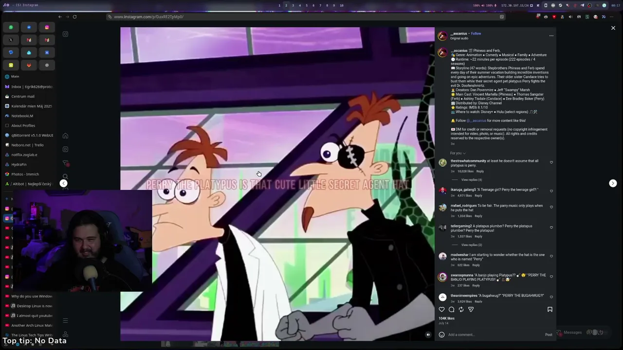Like madweshar's comment
This screenshot has height=350, width=623.
551,256
